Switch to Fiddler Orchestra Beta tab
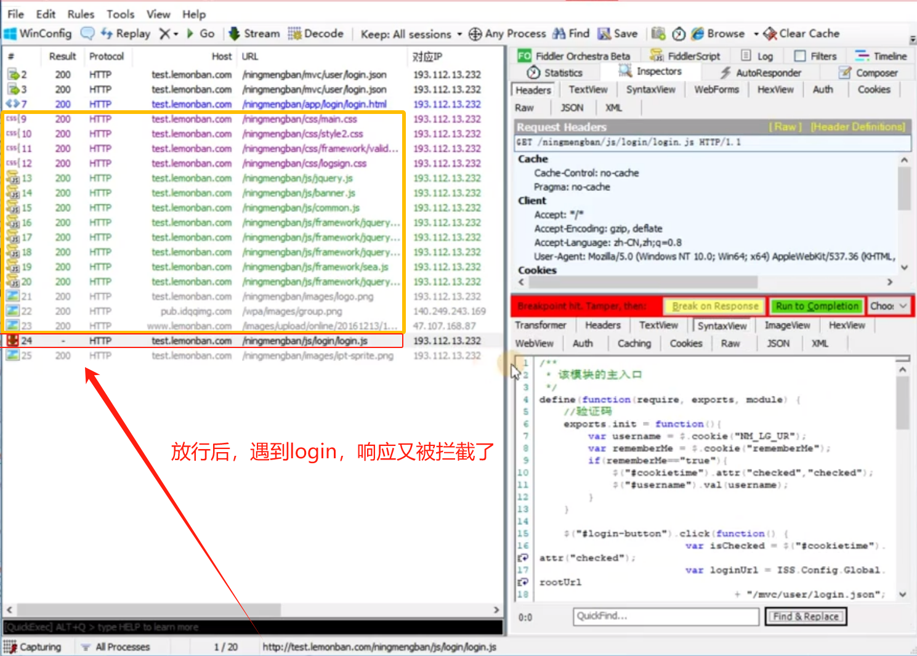The height and width of the screenshot is (656, 917). (x=575, y=56)
